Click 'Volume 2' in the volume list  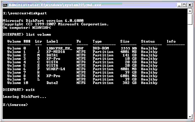click(17, 55)
